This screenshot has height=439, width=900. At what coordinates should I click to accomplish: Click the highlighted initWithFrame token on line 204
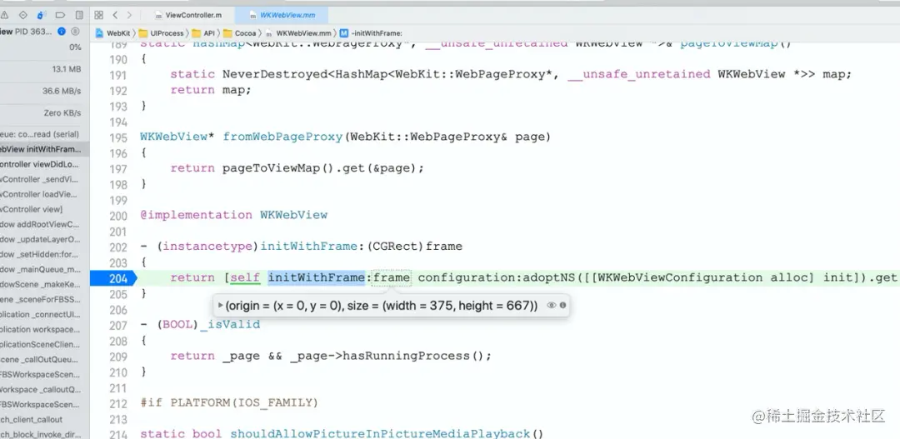(x=317, y=277)
